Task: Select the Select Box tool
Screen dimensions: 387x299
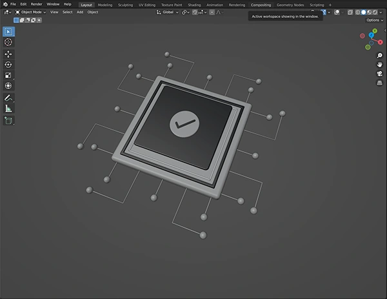Action: [8, 32]
